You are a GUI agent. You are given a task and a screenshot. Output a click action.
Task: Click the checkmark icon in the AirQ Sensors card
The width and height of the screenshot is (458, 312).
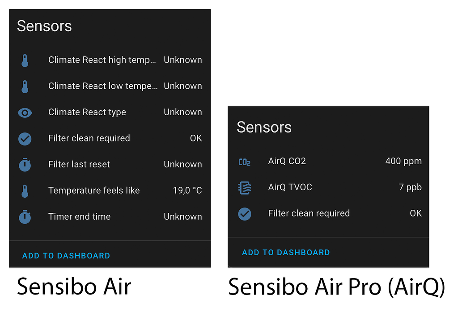click(245, 214)
